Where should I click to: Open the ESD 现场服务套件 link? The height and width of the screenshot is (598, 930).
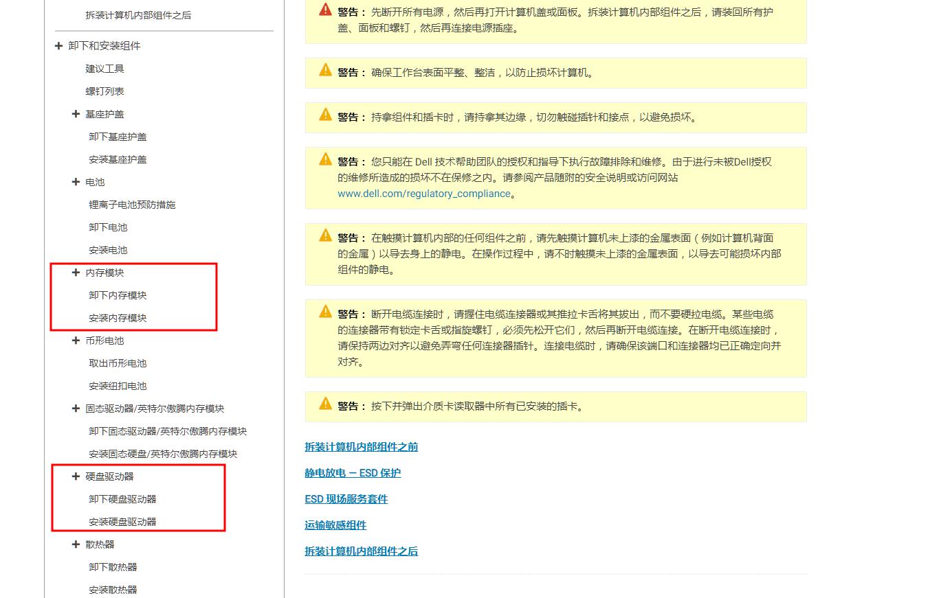(346, 498)
